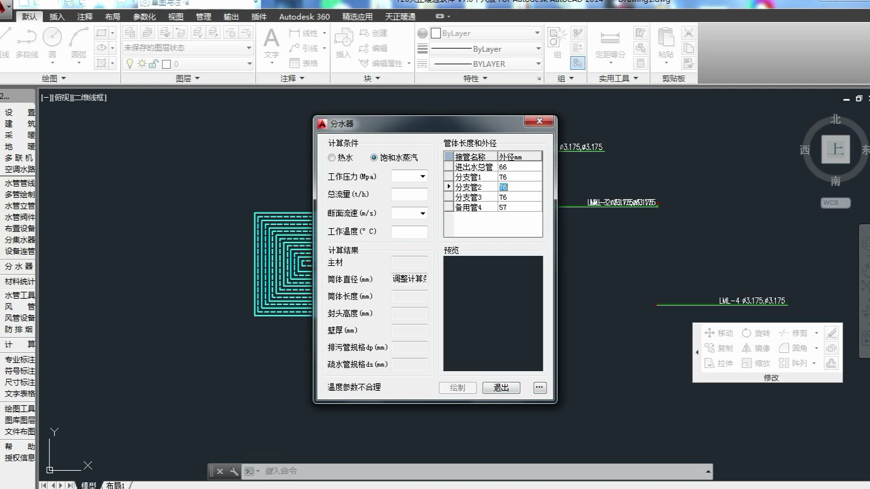Expand the 特性 panel
The width and height of the screenshot is (870, 489).
click(476, 78)
